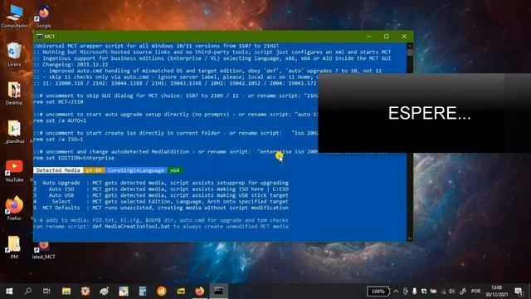Click the pt-BR language tag
The height and width of the screenshot is (299, 531).
(94, 170)
